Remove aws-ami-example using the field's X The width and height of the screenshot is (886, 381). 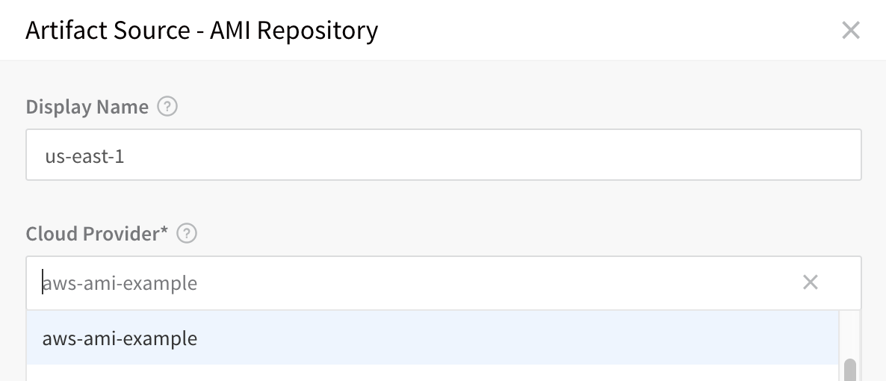pos(811,282)
